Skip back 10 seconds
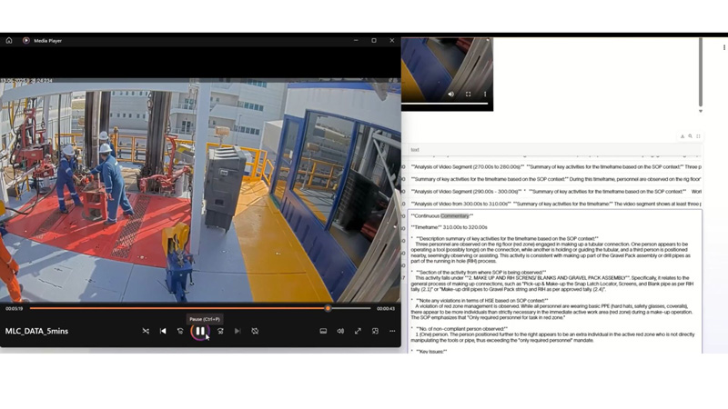This screenshot has height=409, width=728. click(x=180, y=331)
